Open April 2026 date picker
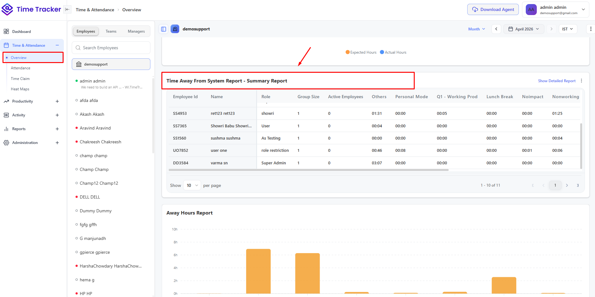This screenshot has width=595, height=297. (x=524, y=29)
